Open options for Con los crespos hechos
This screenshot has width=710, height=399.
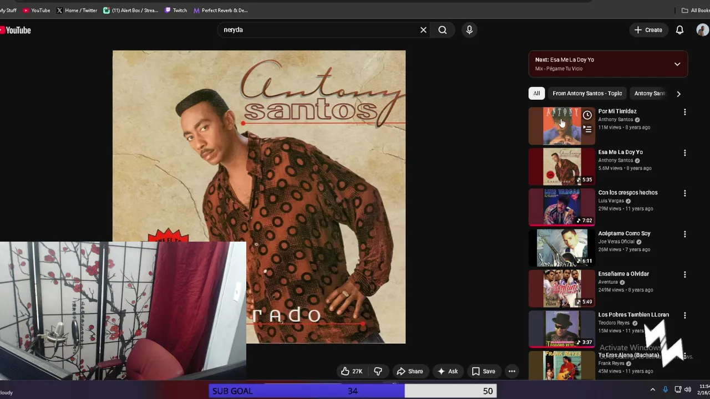click(x=684, y=193)
